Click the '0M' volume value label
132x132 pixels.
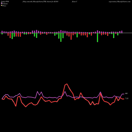pyautogui.click(x=126, y=93)
